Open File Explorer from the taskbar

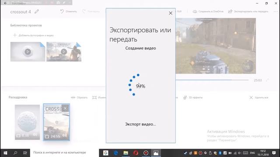coord(126,153)
